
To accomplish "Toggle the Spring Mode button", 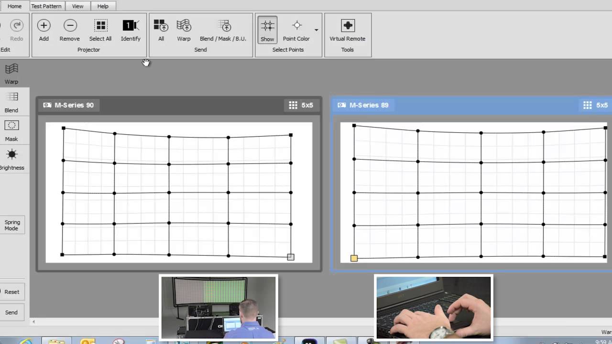I will click(12, 225).
